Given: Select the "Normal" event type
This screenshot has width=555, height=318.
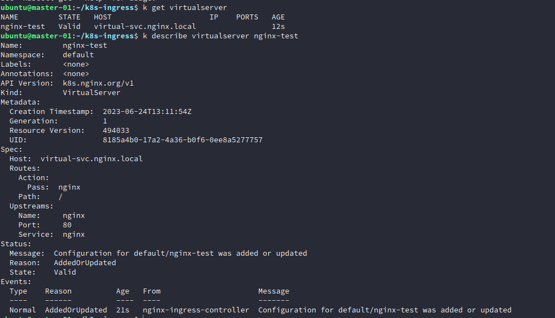Looking at the screenshot, I should [23, 310].
